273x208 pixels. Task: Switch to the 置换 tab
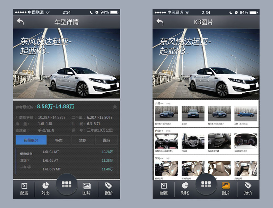click(106, 140)
